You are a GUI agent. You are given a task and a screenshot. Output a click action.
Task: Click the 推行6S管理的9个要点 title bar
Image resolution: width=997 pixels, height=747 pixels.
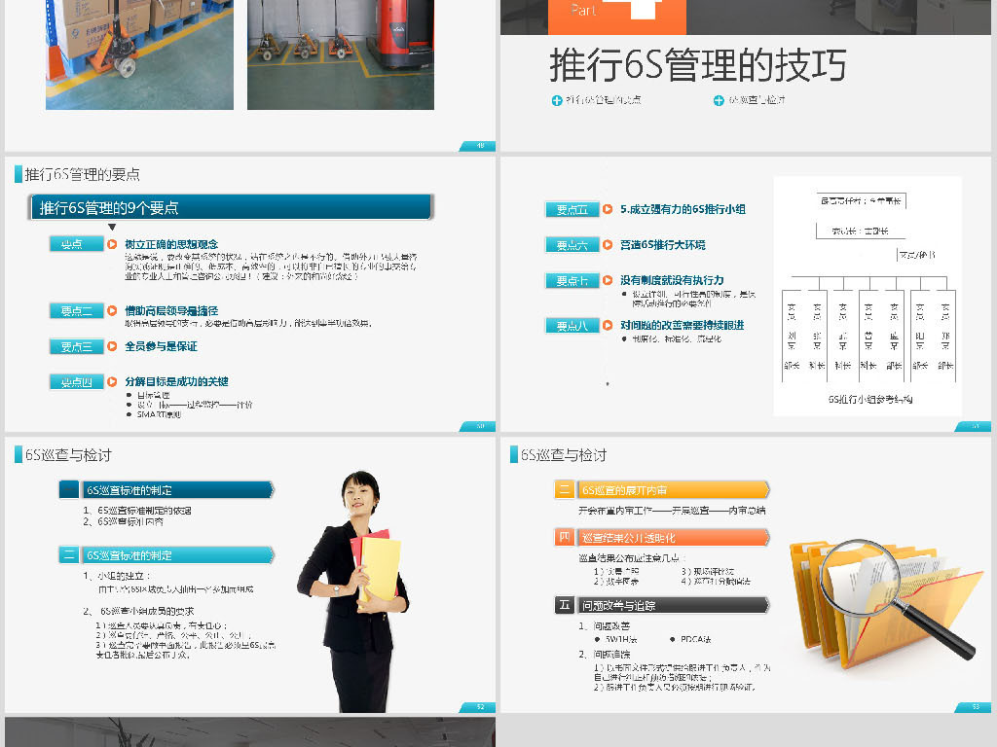229,207
